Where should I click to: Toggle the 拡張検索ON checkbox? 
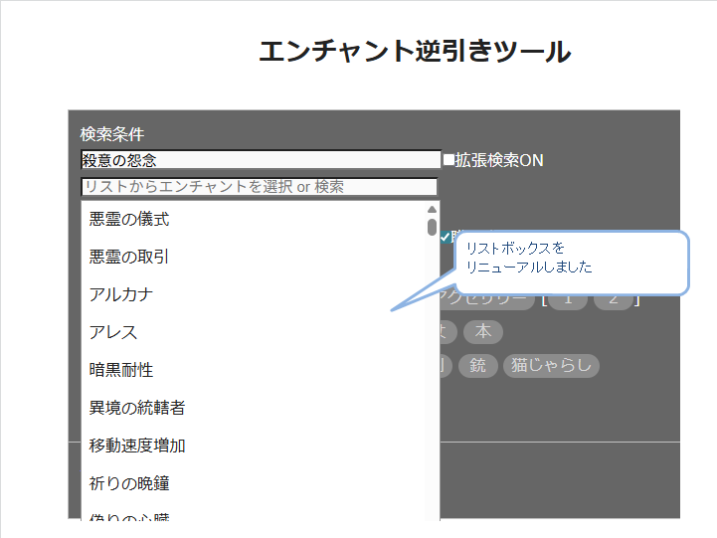click(x=448, y=159)
